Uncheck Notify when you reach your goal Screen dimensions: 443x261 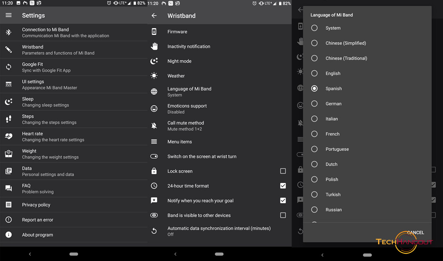pyautogui.click(x=283, y=200)
